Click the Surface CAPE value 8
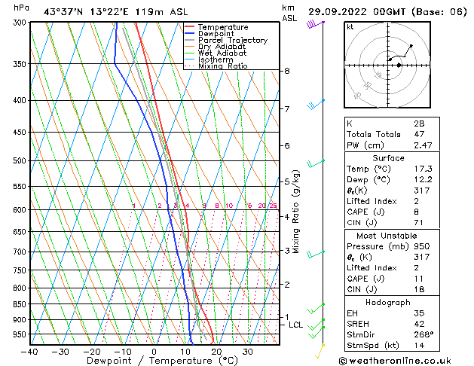The height and width of the screenshot is (366, 474). point(416,212)
